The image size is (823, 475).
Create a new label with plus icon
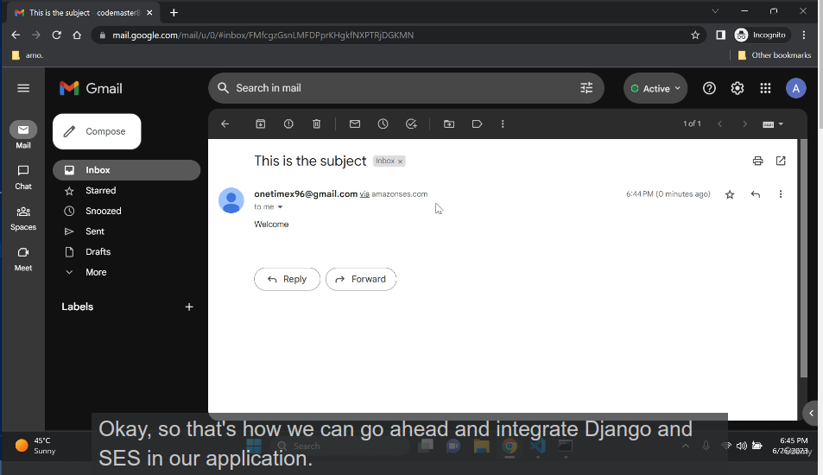pos(189,307)
